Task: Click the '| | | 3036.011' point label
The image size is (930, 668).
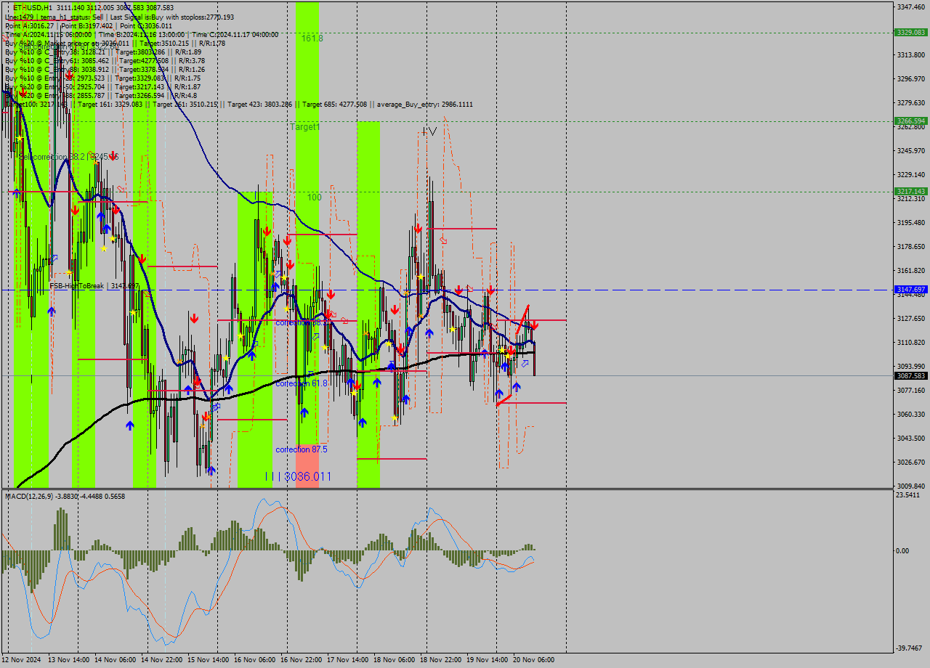Action: click(298, 476)
